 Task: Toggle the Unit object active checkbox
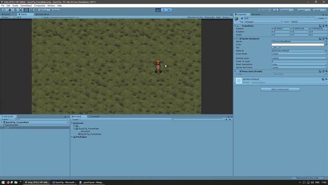point(242,18)
